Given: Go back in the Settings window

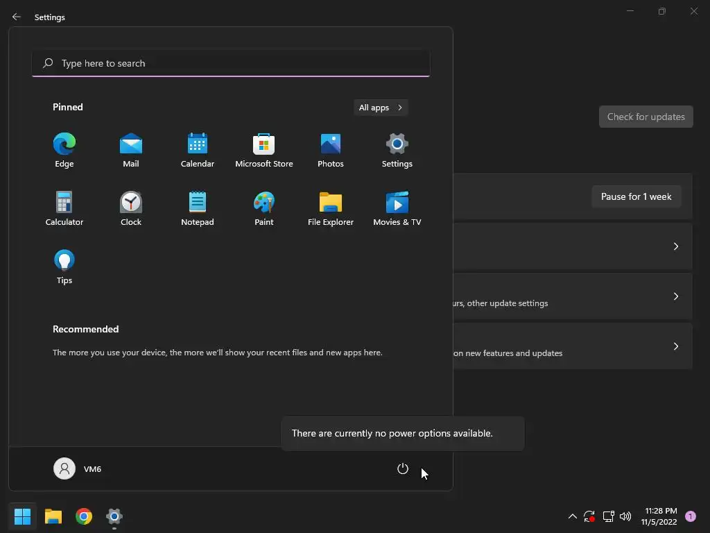Looking at the screenshot, I should click(17, 17).
